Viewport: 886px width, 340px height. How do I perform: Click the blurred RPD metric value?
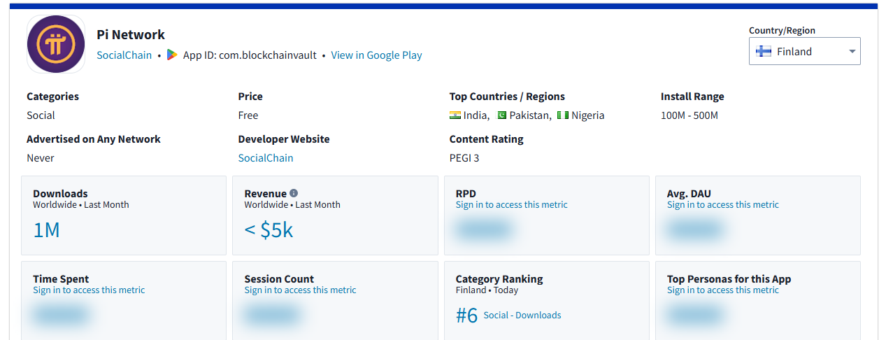483,229
